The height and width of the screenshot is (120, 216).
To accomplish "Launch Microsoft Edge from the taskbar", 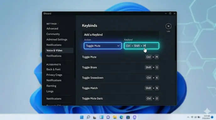I will pyautogui.click(x=121, y=117).
